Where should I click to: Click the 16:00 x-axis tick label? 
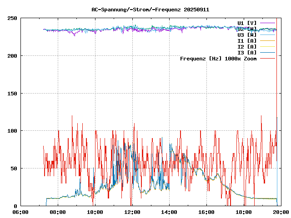(207, 212)
